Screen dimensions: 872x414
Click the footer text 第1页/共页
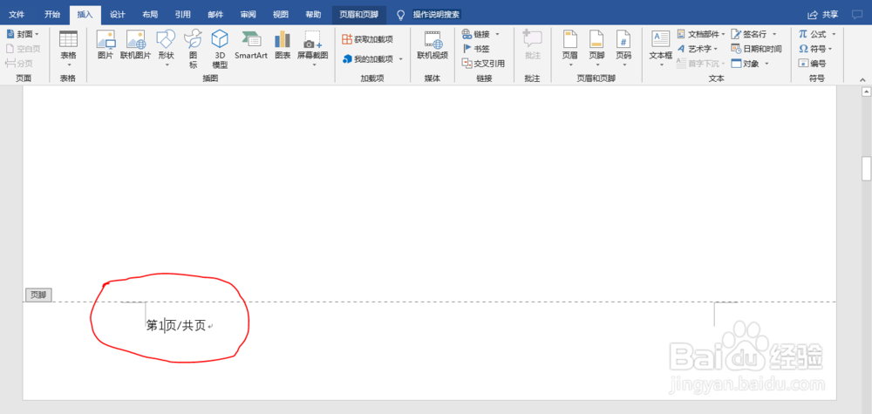pyautogui.click(x=176, y=326)
